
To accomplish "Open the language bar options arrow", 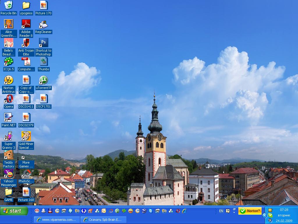I will click(234, 212).
